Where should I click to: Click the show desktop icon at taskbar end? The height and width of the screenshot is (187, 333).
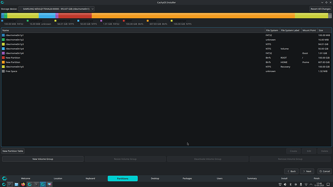[328, 185]
